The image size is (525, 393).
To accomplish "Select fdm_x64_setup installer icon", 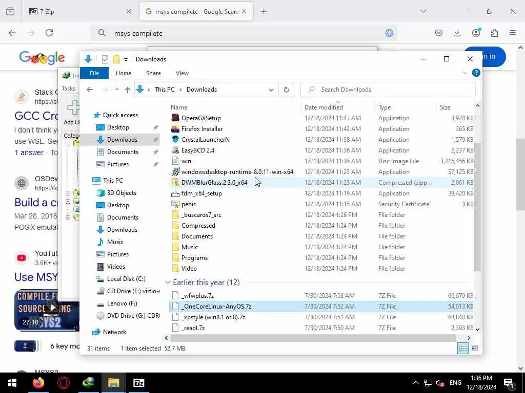I will pos(175,193).
